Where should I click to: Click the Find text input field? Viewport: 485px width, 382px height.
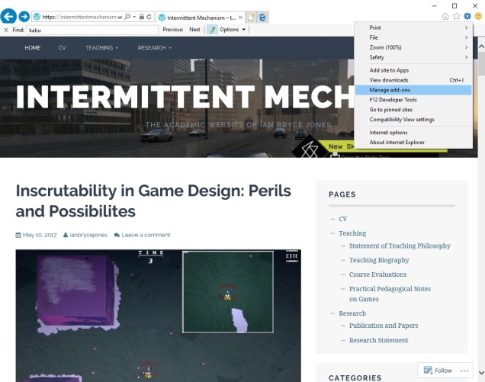point(93,30)
